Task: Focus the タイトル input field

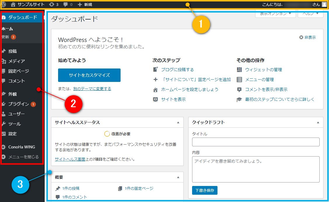Action: 256,142
